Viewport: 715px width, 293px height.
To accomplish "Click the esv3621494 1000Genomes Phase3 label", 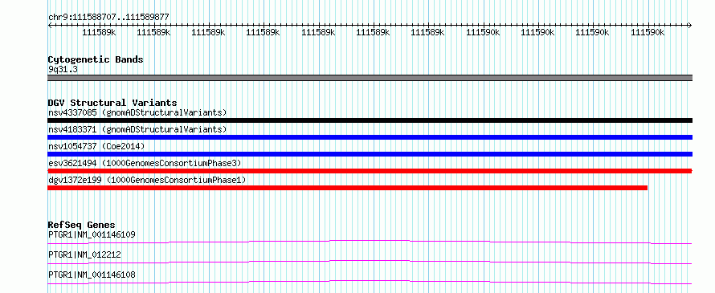I will pyautogui.click(x=145, y=163).
